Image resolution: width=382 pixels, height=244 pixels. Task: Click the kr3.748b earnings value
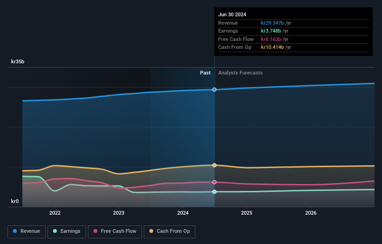click(271, 31)
